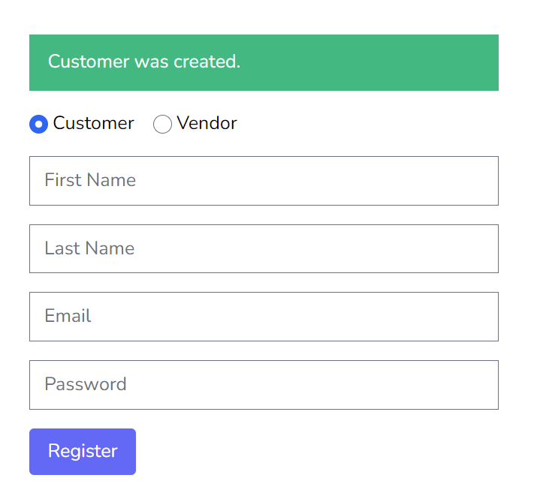Screen dimensions: 534x496
Task: Click the Vendor label text
Action: pos(207,123)
